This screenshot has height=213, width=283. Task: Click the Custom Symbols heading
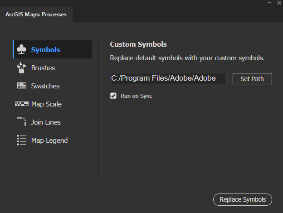pyautogui.click(x=138, y=44)
